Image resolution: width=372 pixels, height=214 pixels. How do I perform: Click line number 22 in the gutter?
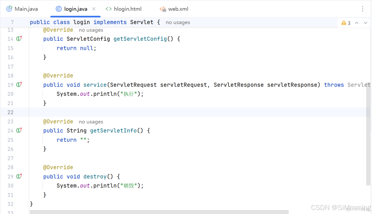point(10,112)
